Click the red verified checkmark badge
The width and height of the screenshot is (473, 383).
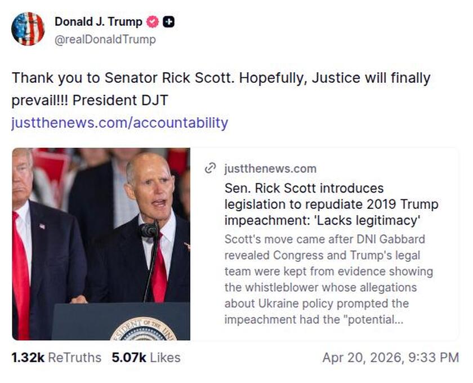(153, 23)
